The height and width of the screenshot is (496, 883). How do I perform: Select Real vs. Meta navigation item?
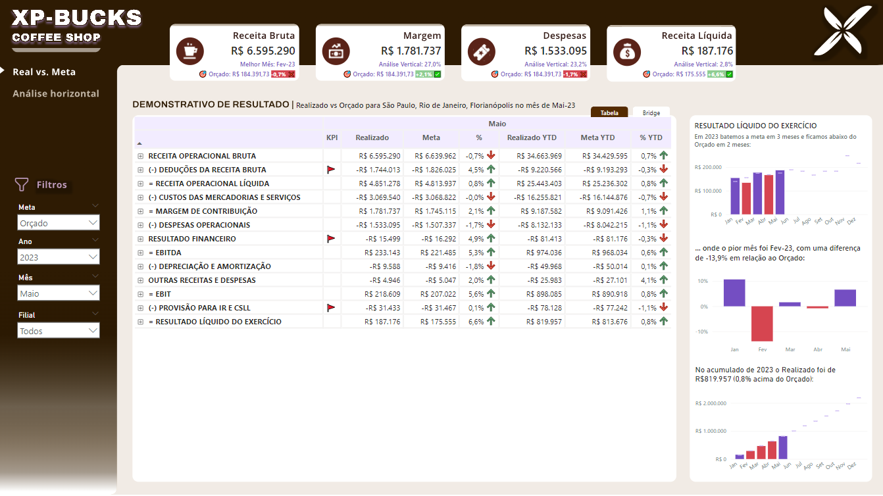point(44,72)
